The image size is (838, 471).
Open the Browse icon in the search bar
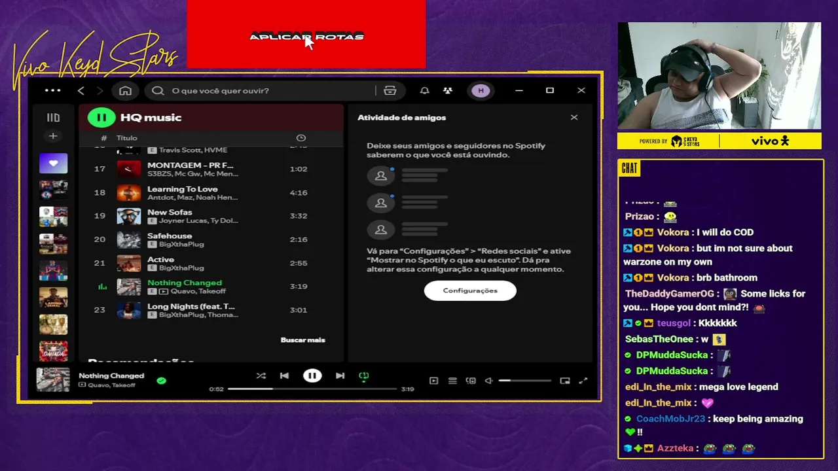(390, 90)
